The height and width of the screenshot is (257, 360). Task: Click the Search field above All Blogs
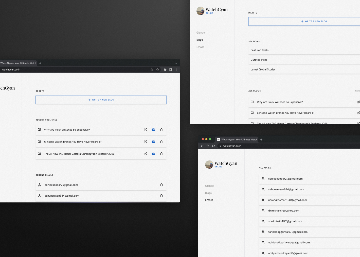[357, 91]
